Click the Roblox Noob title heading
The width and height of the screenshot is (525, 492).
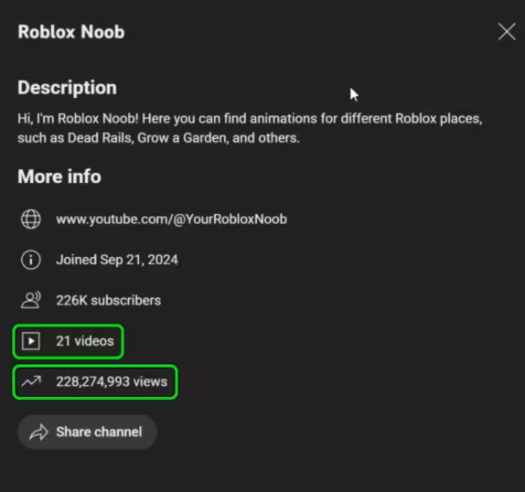tap(71, 32)
